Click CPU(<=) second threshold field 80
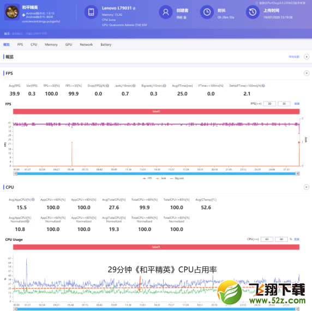312x311 pixels. [281, 239]
